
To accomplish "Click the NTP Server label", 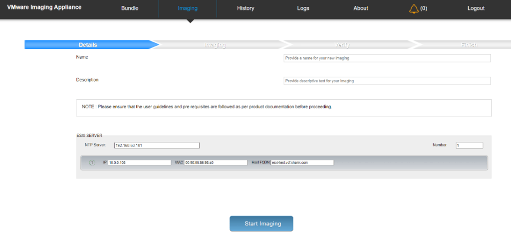I will point(95,145).
